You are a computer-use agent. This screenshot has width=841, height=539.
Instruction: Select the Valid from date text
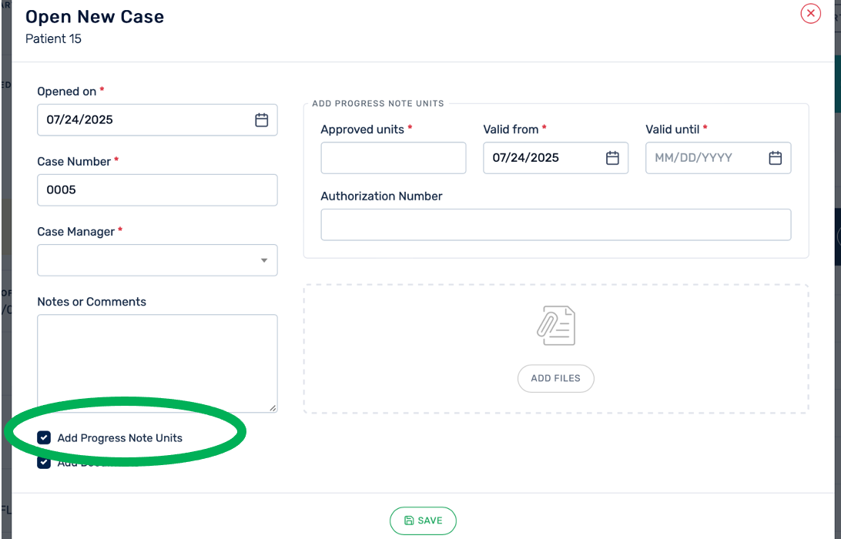[x=526, y=158]
